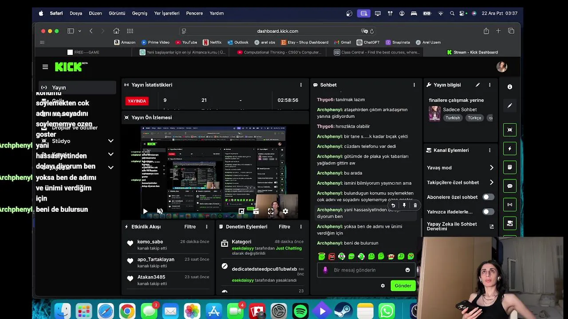This screenshot has height=319, width=568.
Task: Click the Turkish tag chip
Action: 453,118
